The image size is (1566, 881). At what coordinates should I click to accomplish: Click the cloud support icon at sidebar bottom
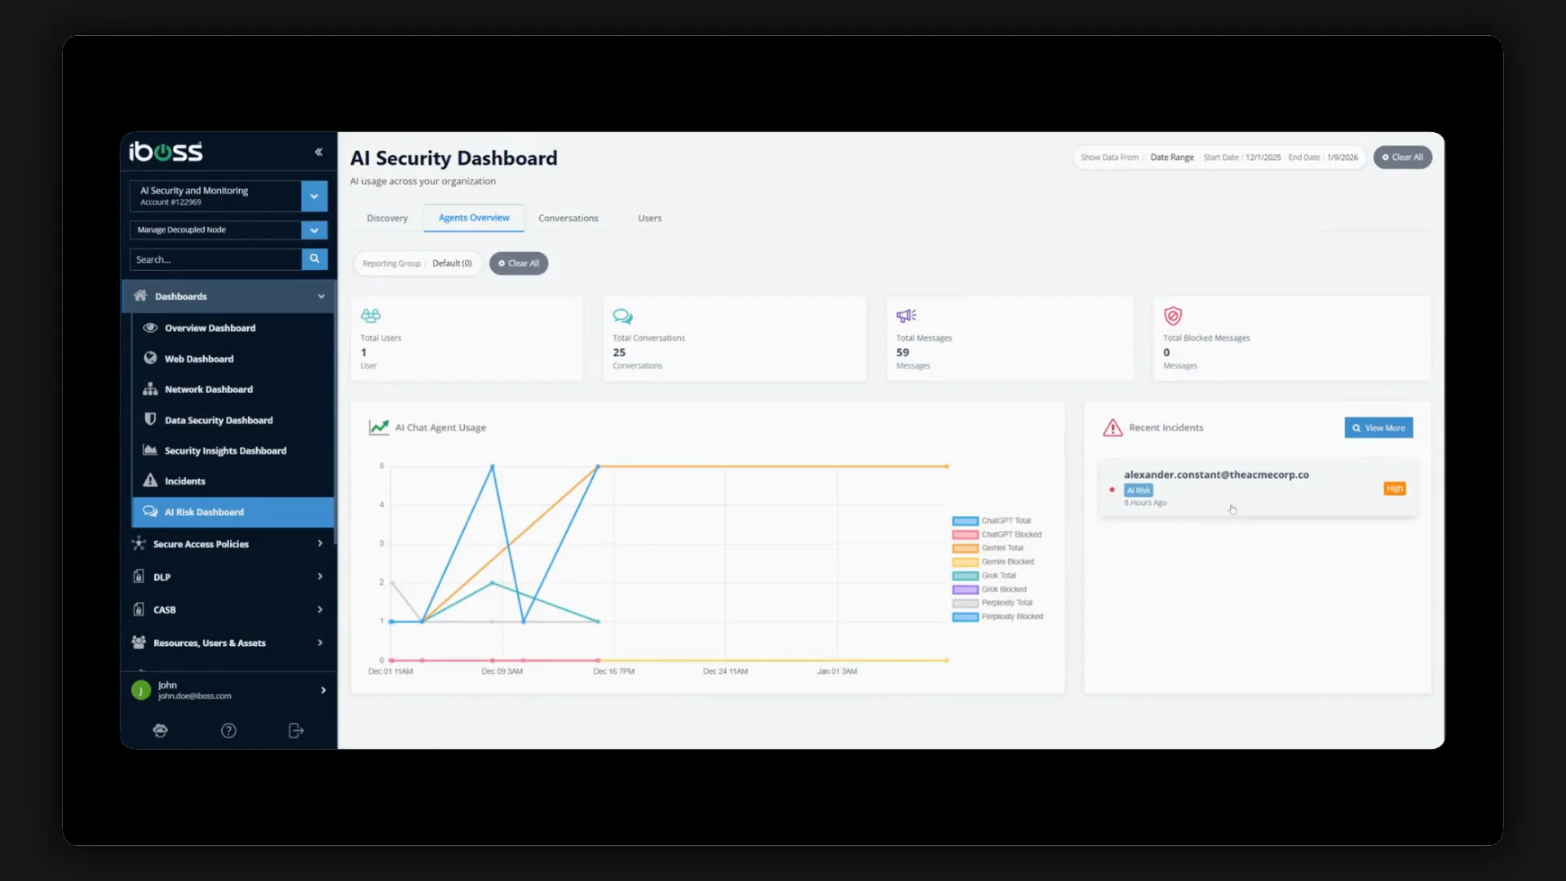[161, 731]
